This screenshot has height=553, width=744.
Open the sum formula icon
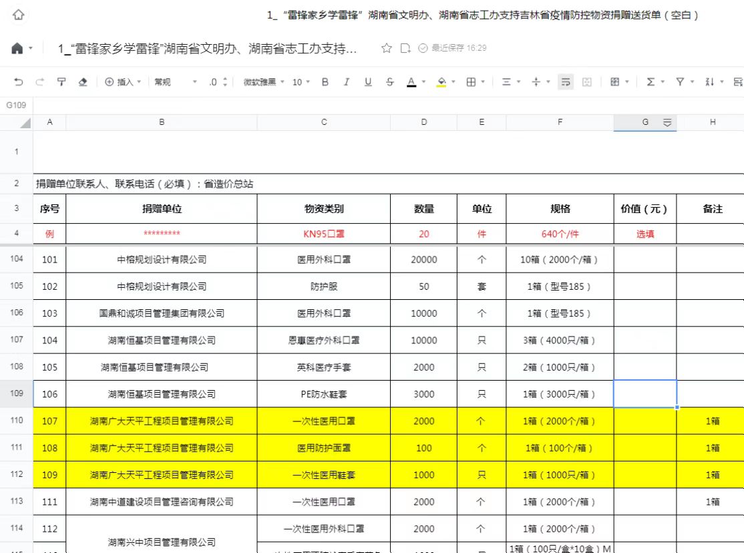tap(650, 81)
